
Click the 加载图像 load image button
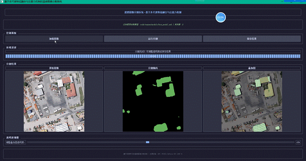54,39
